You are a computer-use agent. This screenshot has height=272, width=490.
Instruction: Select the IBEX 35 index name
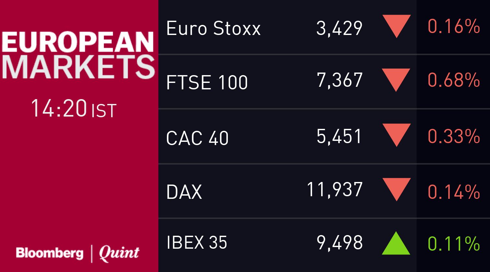click(x=197, y=242)
